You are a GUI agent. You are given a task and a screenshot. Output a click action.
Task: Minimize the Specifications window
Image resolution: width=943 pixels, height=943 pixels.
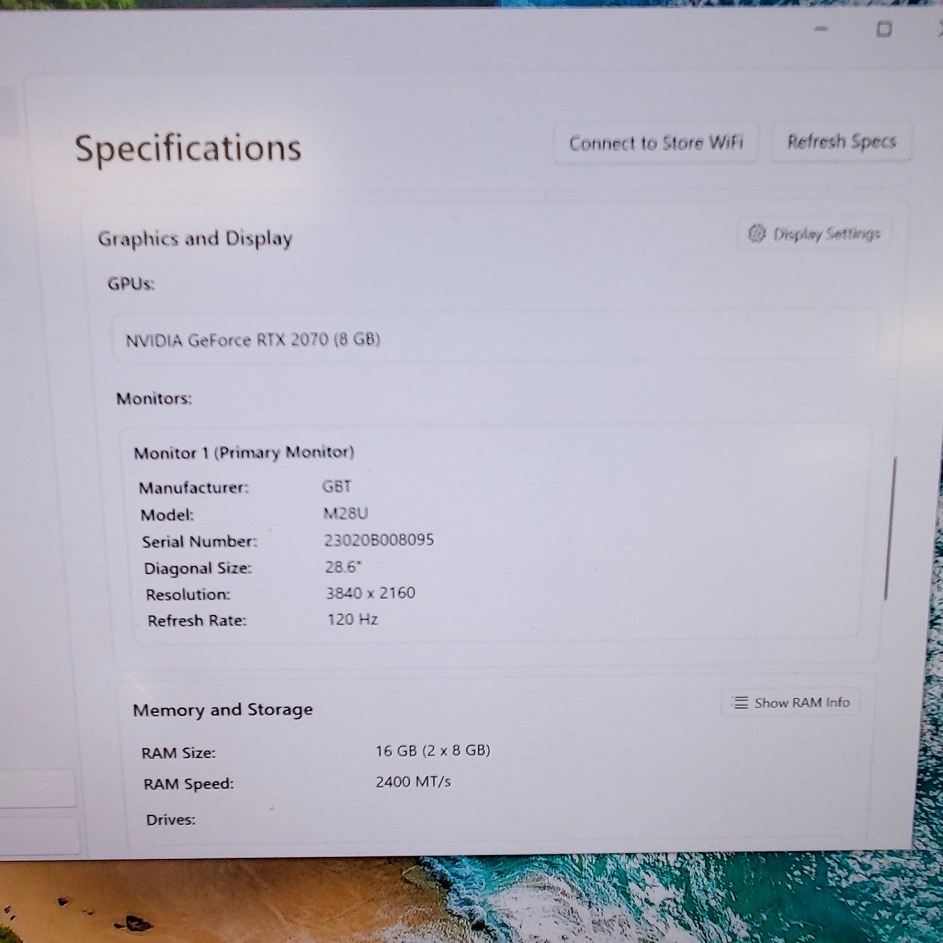(821, 29)
